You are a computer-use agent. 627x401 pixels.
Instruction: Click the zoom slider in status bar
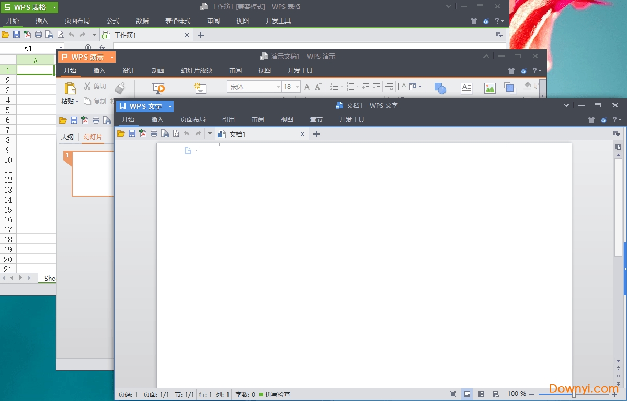pyautogui.click(x=574, y=394)
